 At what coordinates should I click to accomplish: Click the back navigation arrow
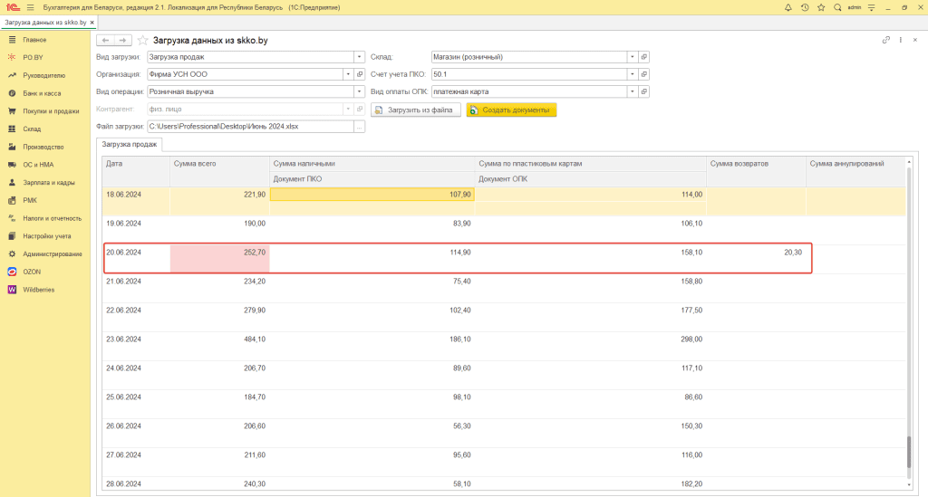[105, 41]
